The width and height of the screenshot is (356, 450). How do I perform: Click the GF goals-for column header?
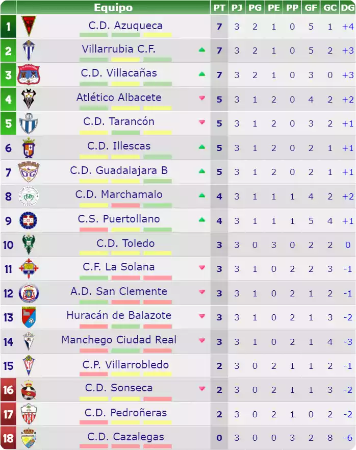(x=310, y=7)
